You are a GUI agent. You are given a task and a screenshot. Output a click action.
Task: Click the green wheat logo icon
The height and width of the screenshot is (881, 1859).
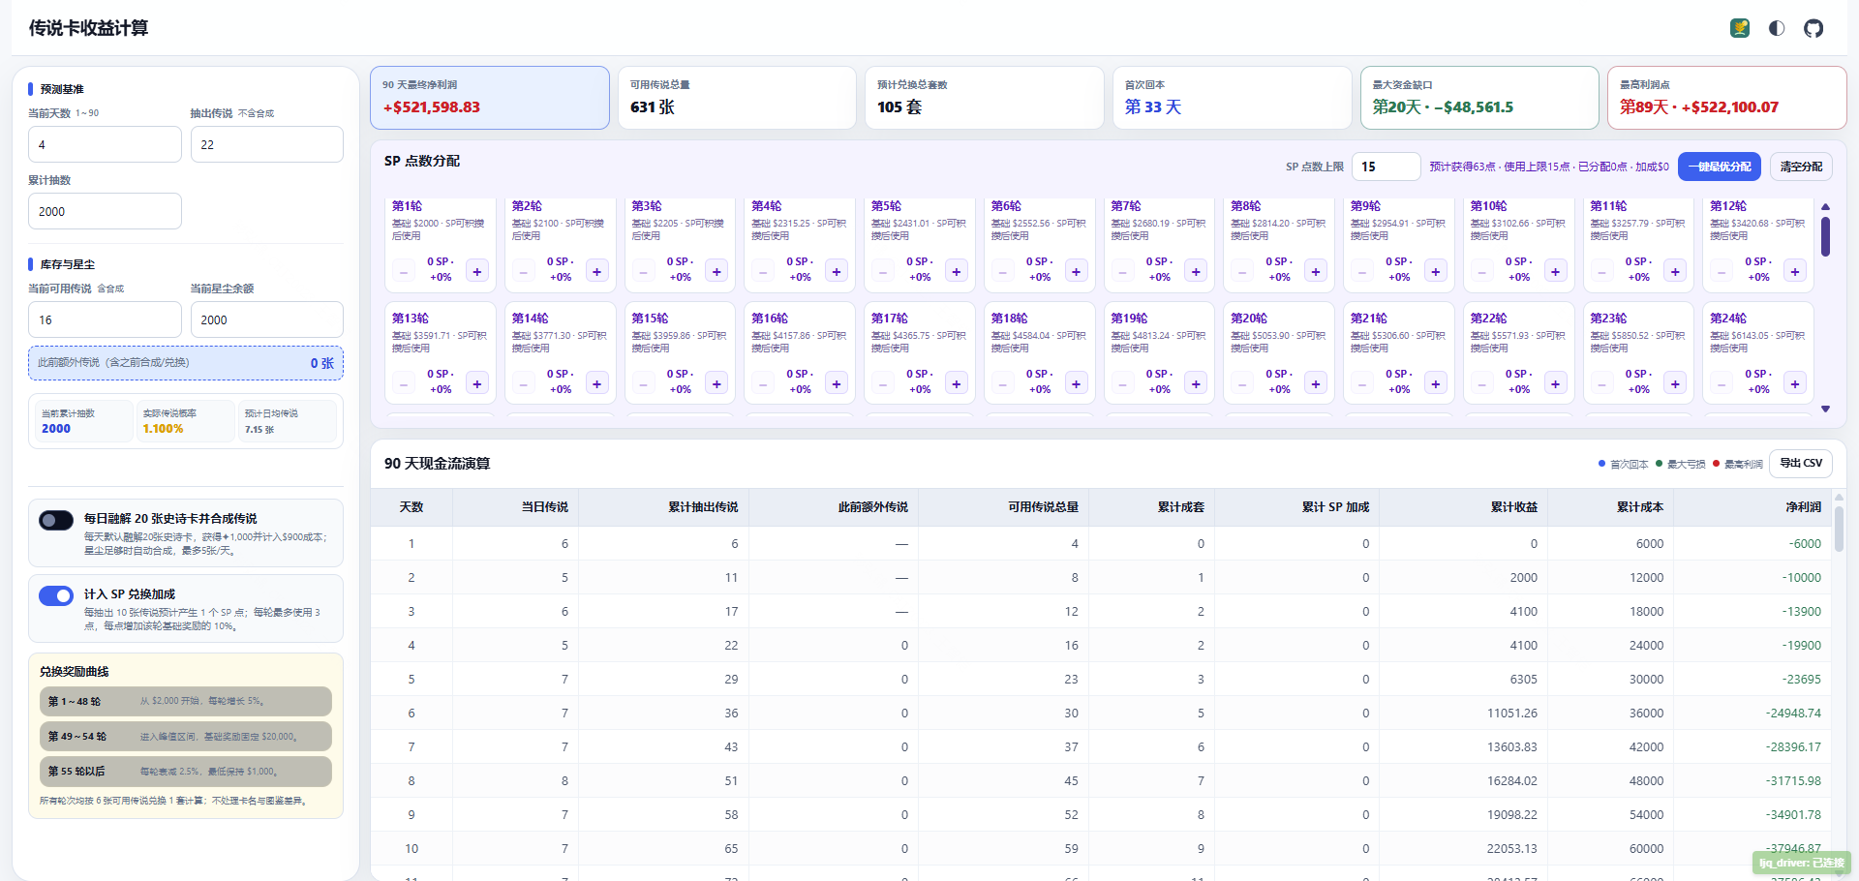point(1740,28)
